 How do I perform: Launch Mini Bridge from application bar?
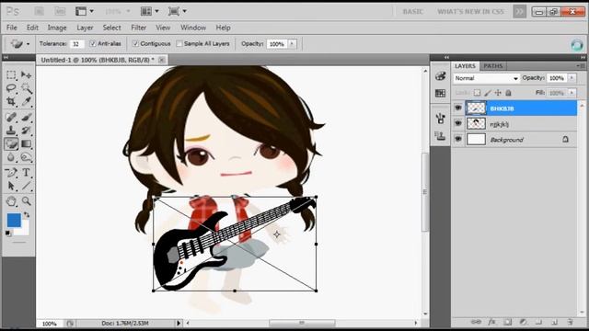click(60, 11)
